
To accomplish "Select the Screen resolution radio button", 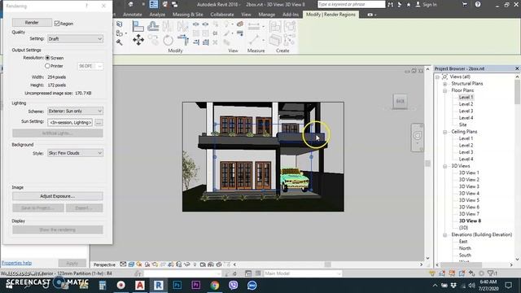I will click(47, 58).
